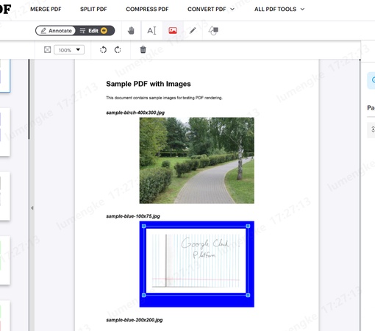The height and width of the screenshot is (331, 375).
Task: Click the top-left resize handle of selected image
Action: click(144, 226)
